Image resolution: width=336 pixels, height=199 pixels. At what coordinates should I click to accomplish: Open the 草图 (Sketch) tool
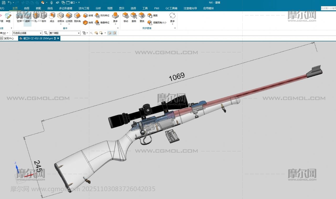8,16
